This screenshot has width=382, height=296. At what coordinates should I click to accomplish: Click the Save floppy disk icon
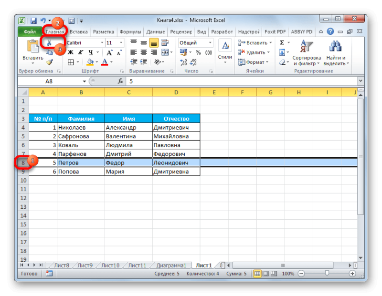tap(33, 20)
